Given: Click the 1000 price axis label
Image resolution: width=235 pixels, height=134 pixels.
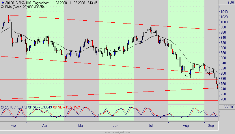Looking at the screenshot, I should 224,22.
